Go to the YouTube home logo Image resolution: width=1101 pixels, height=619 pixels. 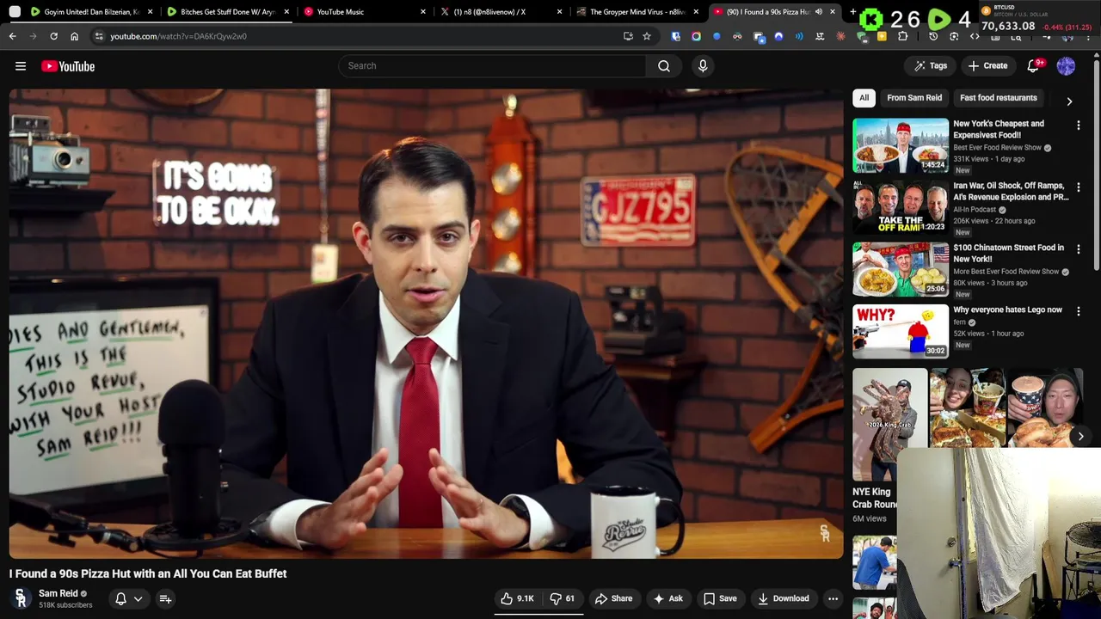pos(68,66)
